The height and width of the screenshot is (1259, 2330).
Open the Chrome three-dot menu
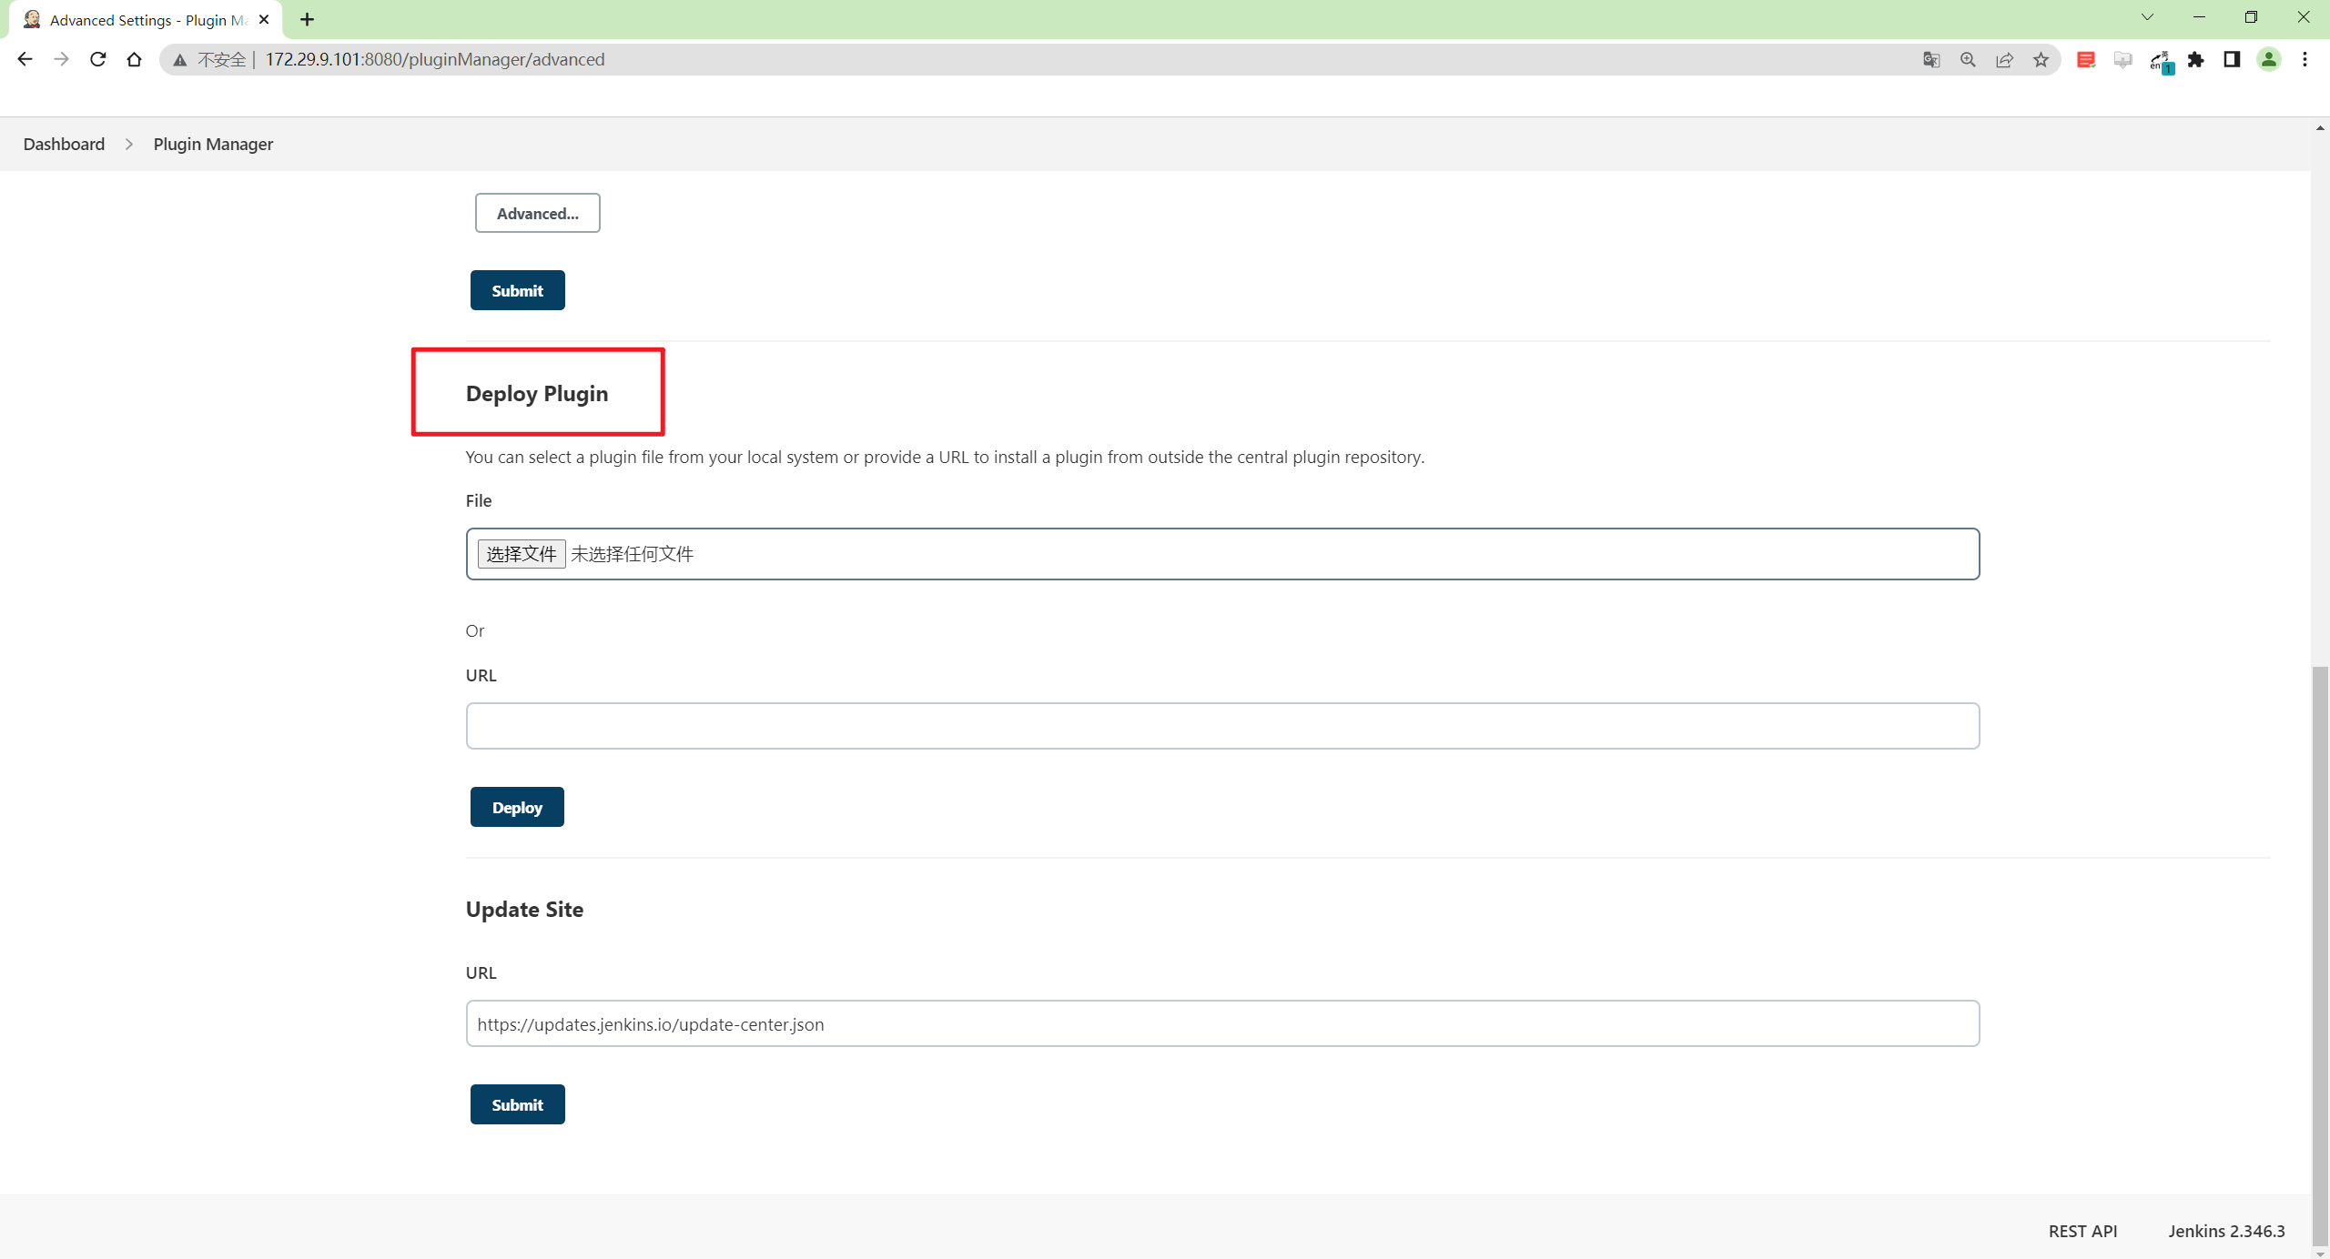[2305, 59]
